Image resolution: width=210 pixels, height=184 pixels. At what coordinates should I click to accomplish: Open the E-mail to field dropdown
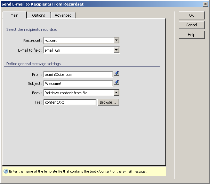pos(116,50)
